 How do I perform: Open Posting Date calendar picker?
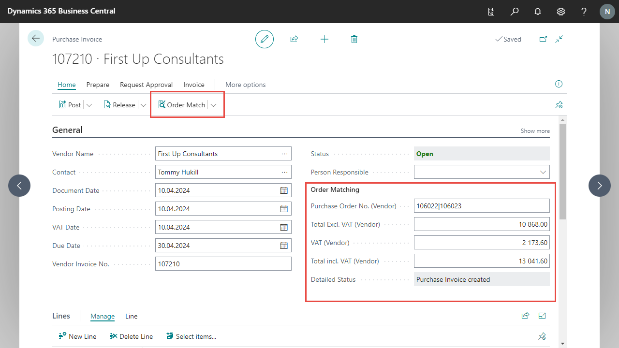[284, 209]
